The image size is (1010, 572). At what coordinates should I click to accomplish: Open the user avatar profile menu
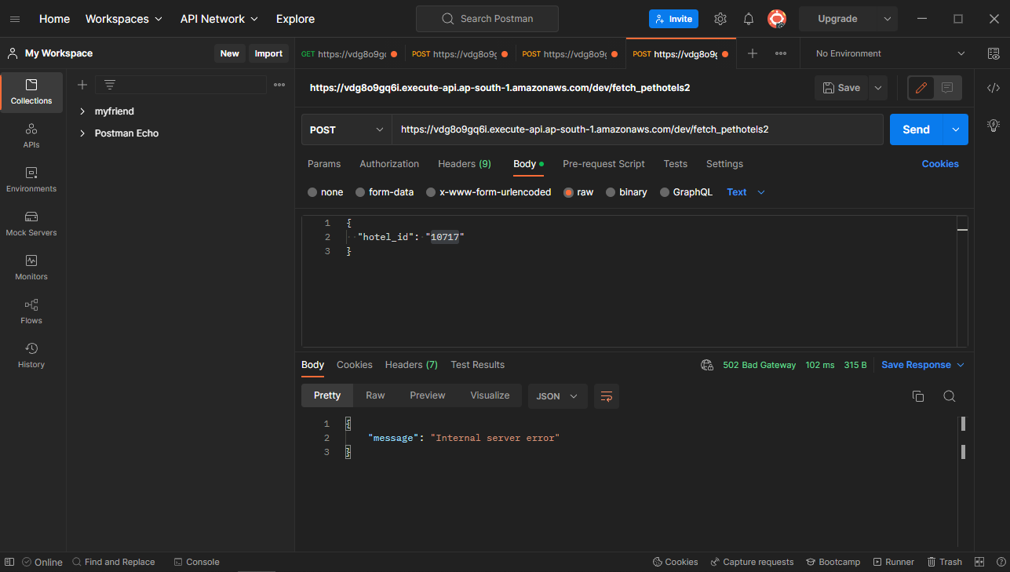coord(776,19)
